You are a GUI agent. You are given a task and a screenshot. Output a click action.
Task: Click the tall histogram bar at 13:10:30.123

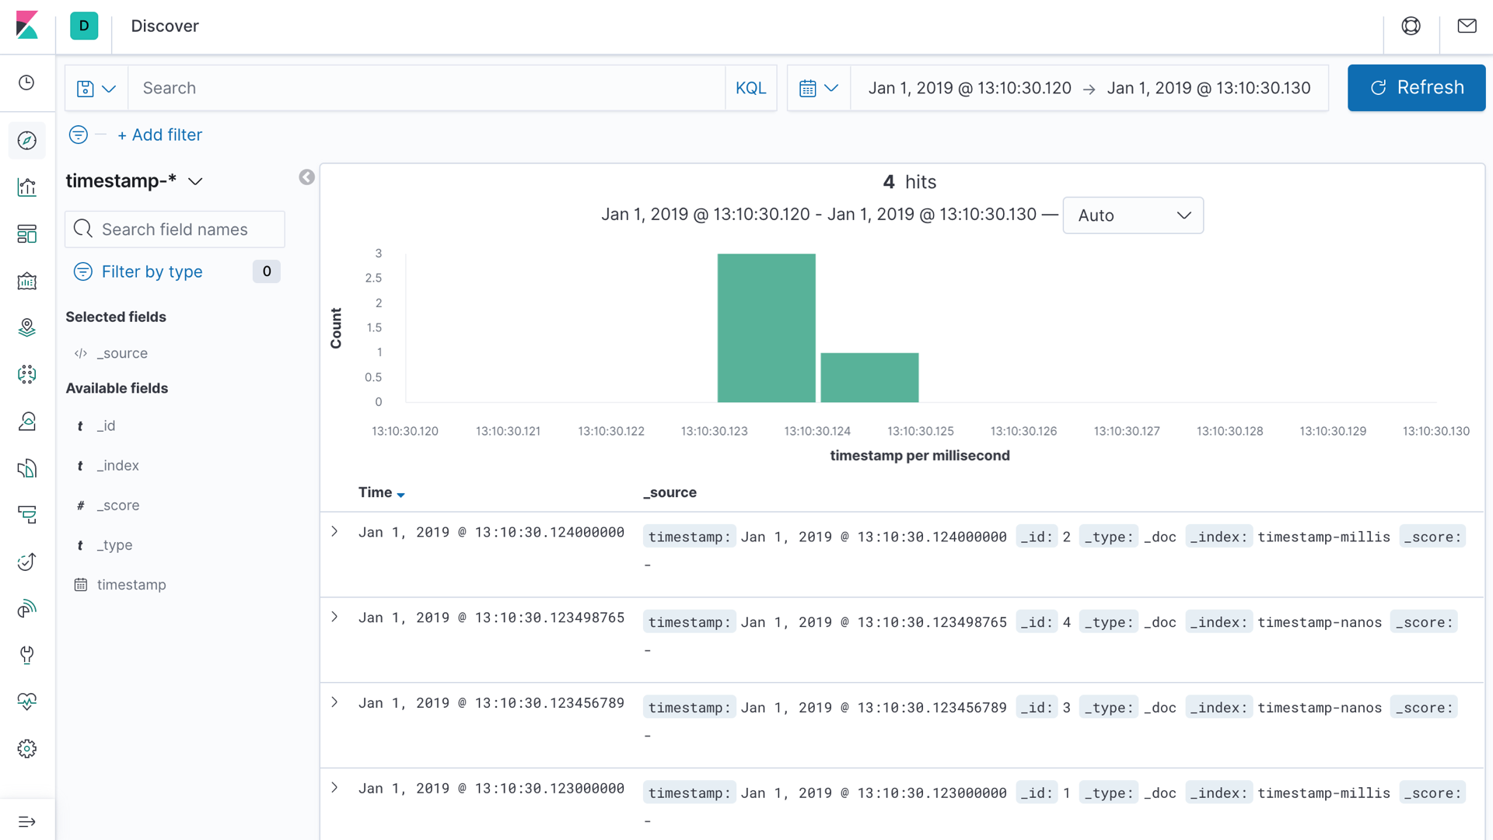[766, 327]
